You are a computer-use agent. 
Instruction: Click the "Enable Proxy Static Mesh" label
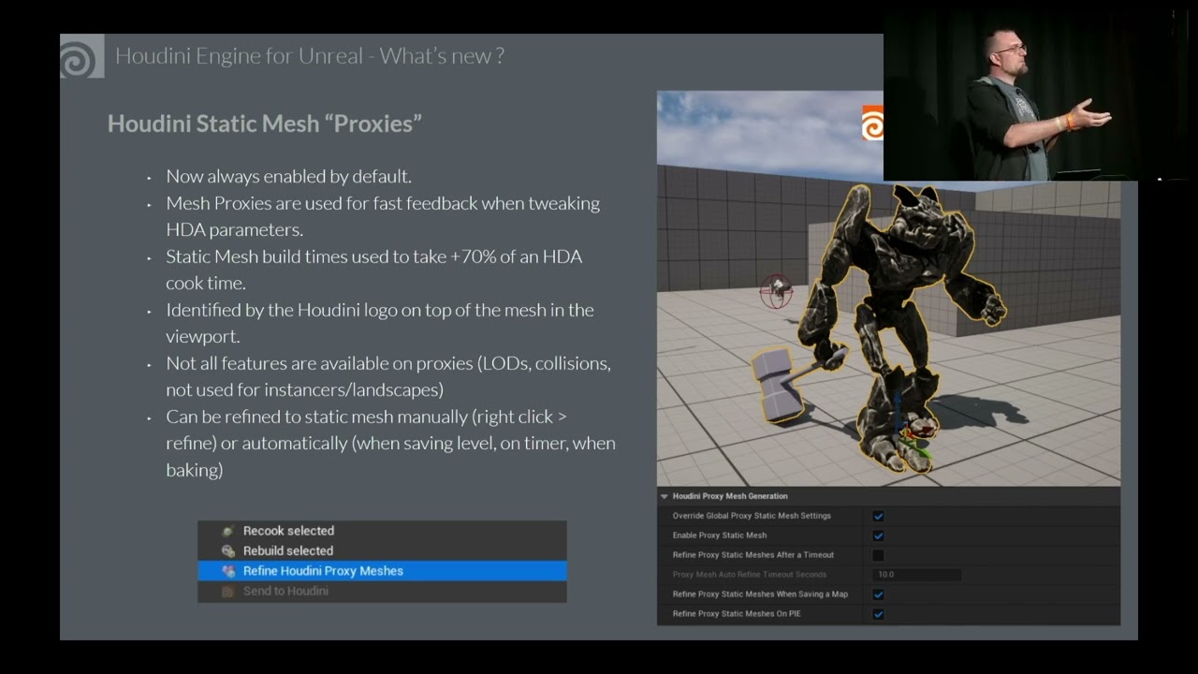click(x=719, y=535)
